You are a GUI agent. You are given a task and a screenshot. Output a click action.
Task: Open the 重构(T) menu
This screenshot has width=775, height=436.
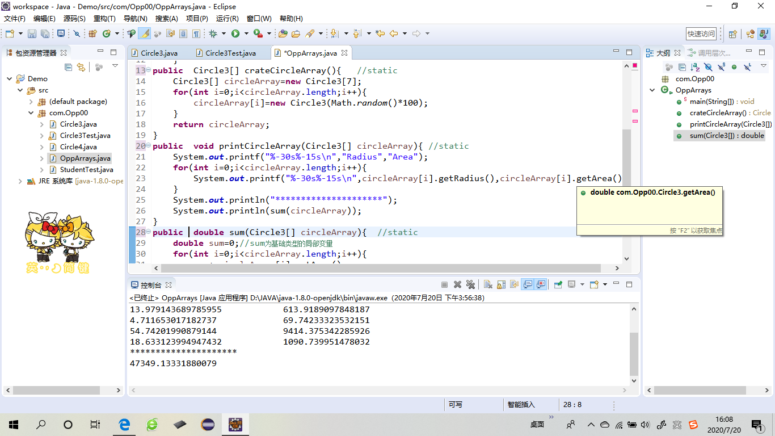click(104, 19)
